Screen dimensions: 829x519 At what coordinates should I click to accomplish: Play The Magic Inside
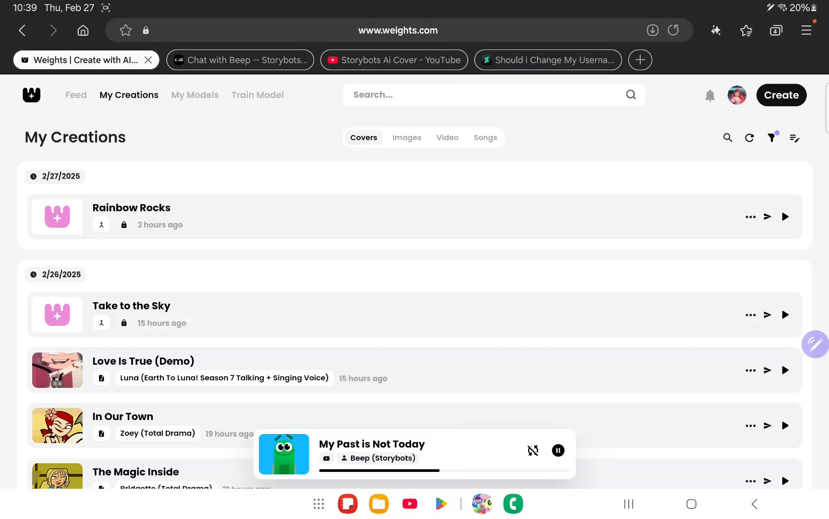pos(785,481)
